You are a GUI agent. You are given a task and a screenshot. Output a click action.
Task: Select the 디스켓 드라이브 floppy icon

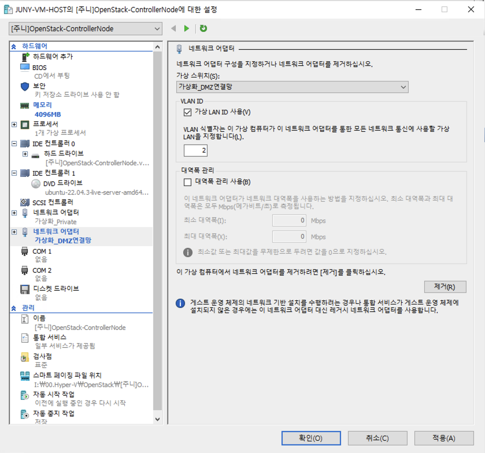coord(25,289)
